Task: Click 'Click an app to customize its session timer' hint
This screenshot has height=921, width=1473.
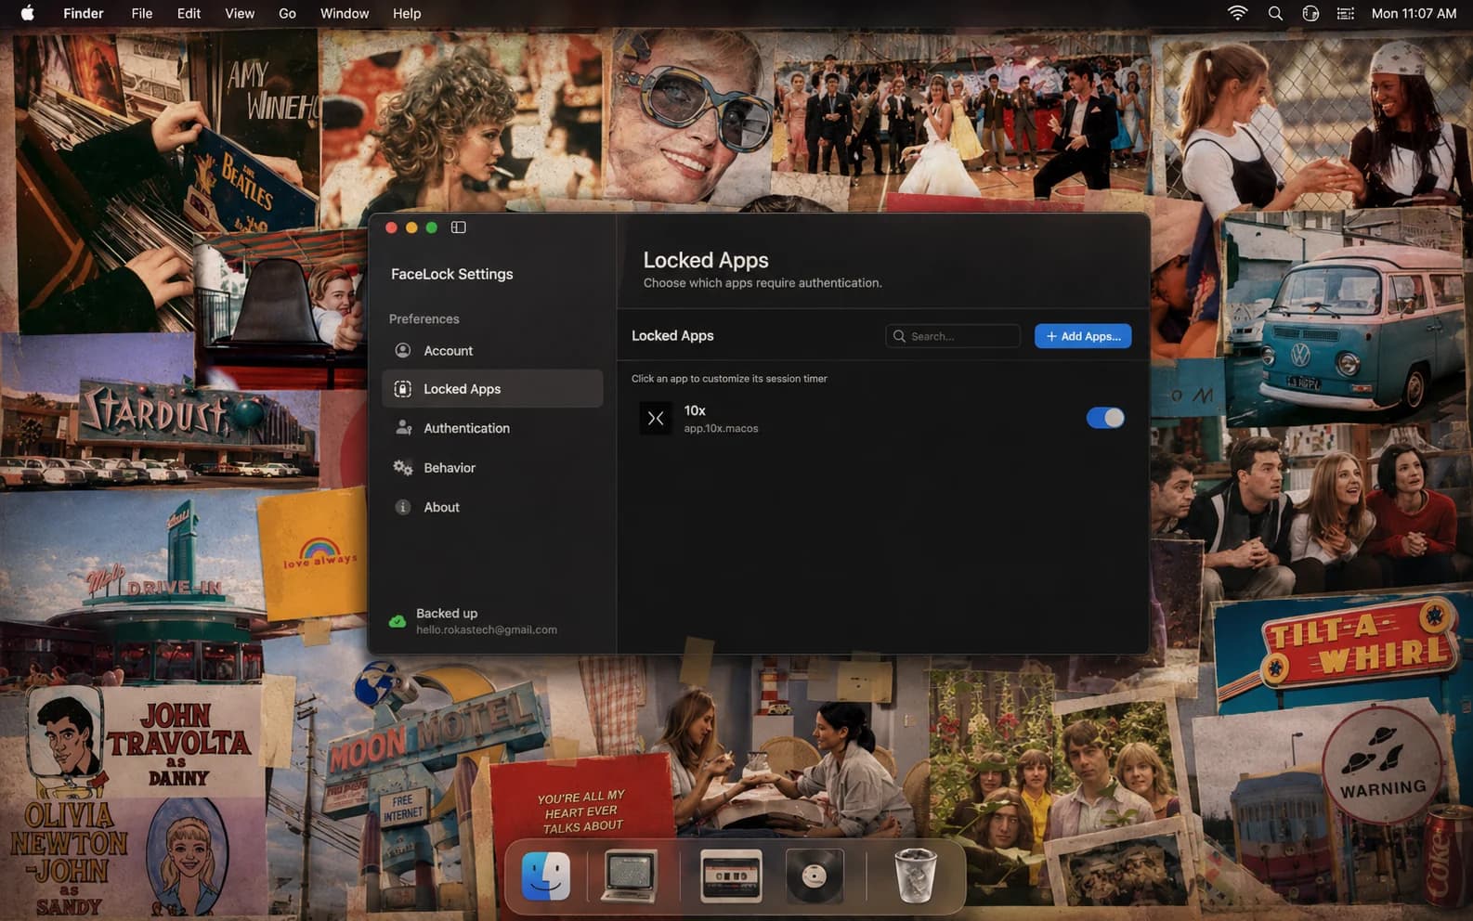Action: (x=729, y=378)
